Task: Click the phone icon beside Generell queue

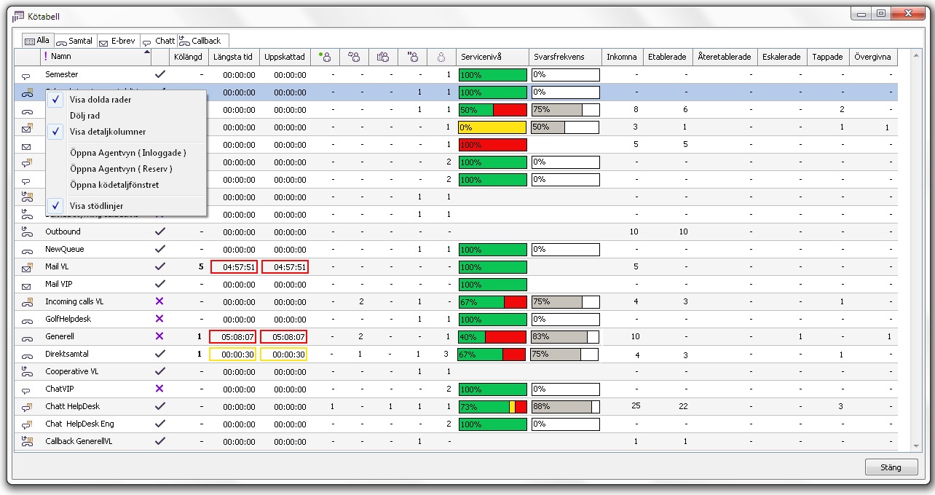Action: 27,337
